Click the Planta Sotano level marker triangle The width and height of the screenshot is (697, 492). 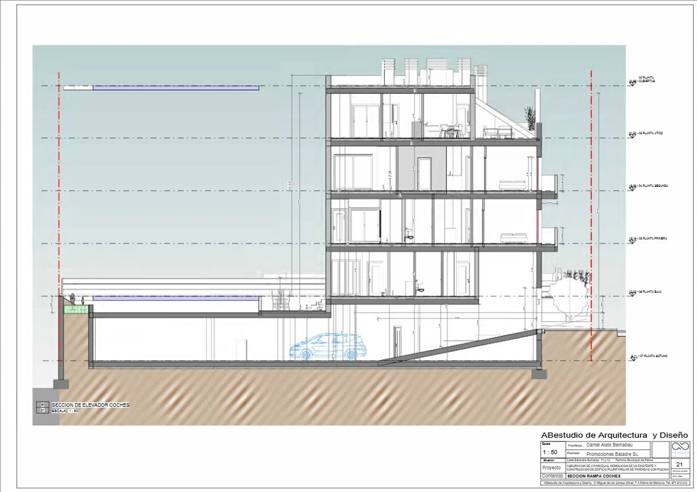click(634, 359)
